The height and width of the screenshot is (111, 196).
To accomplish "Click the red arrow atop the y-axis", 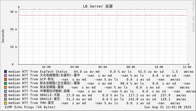I will [19, 7].
